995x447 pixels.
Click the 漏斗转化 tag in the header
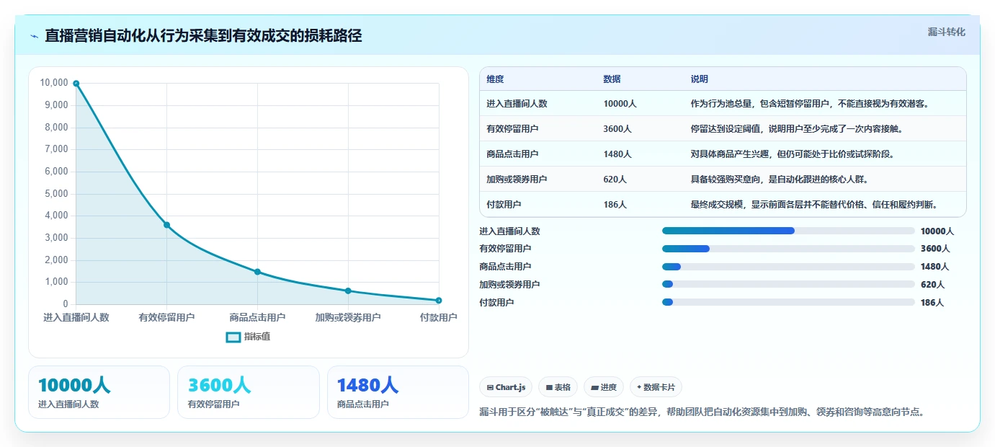point(946,32)
